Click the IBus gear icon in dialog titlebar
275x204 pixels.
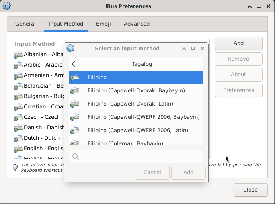(x=70, y=48)
